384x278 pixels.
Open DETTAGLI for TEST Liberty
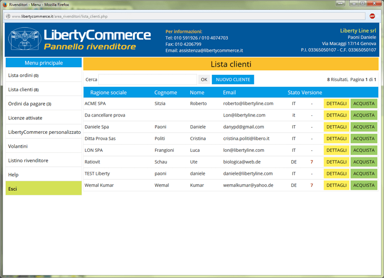click(x=336, y=173)
